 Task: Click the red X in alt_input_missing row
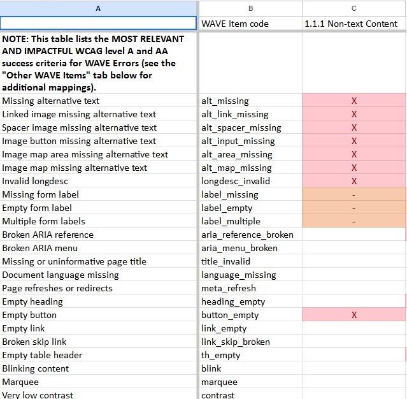pos(354,141)
